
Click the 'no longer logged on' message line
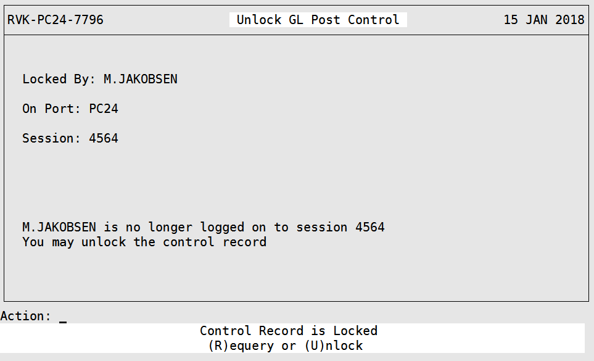tap(204, 227)
